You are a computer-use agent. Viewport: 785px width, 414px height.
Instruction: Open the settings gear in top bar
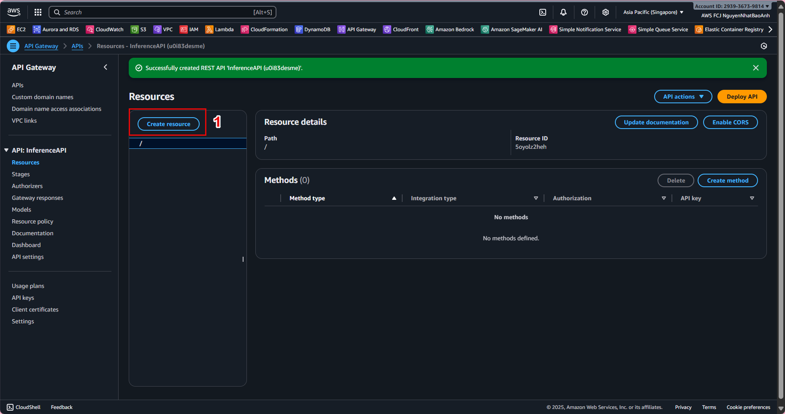(606, 12)
